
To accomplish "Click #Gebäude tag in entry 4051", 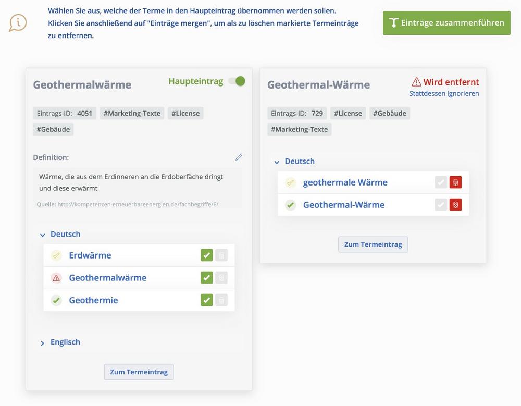I will tap(53, 129).
